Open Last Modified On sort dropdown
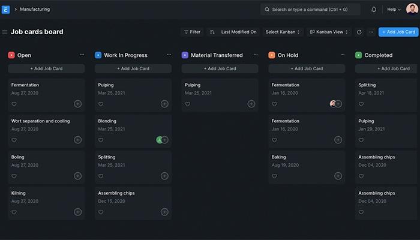Viewport: 420px width, 240px height. [x=239, y=32]
